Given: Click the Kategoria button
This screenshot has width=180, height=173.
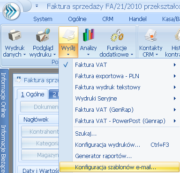Looking at the screenshot, I should (40, 143).
